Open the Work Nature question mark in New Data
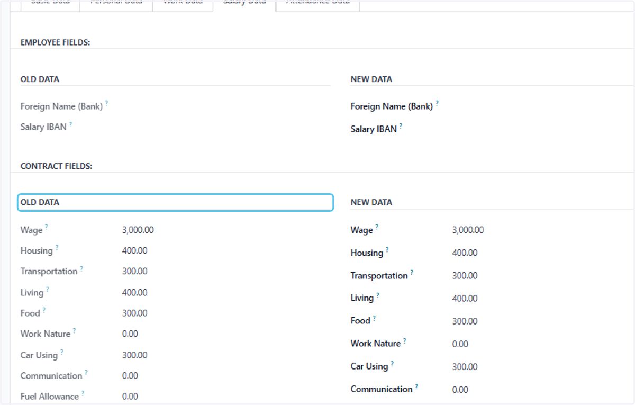 [404, 341]
